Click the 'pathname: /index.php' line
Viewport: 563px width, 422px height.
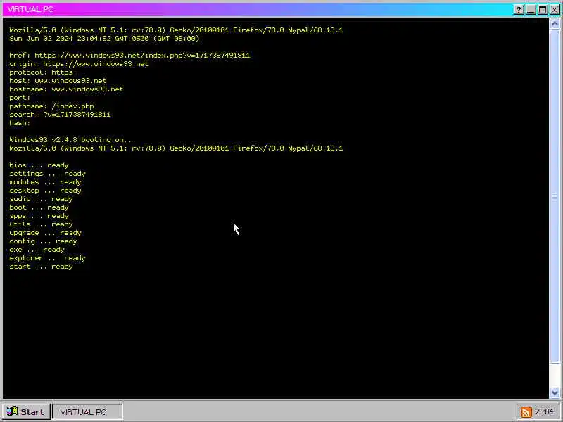[51, 106]
